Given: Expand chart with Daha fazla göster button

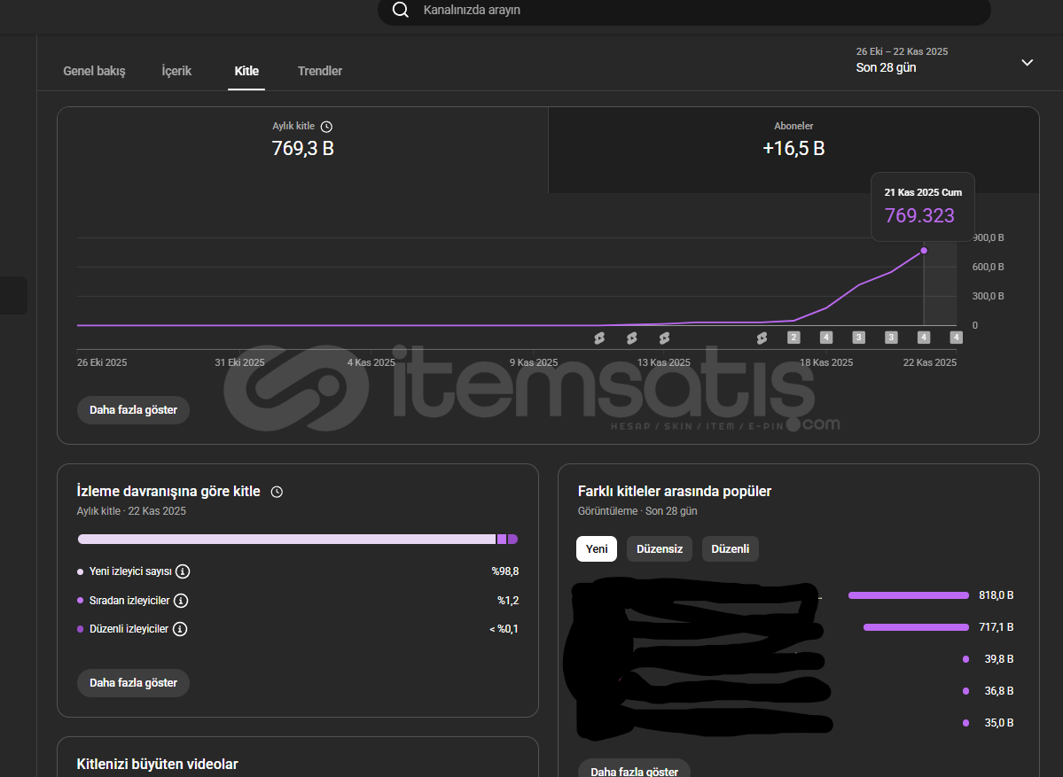Looking at the screenshot, I should pos(133,410).
